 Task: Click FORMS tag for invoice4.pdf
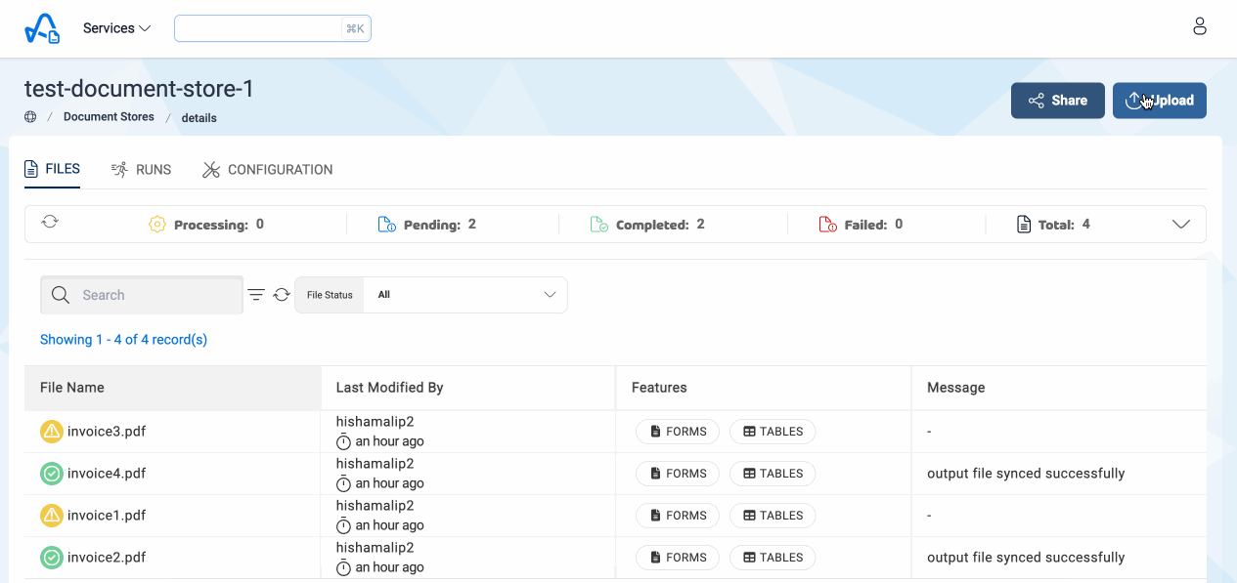click(678, 474)
